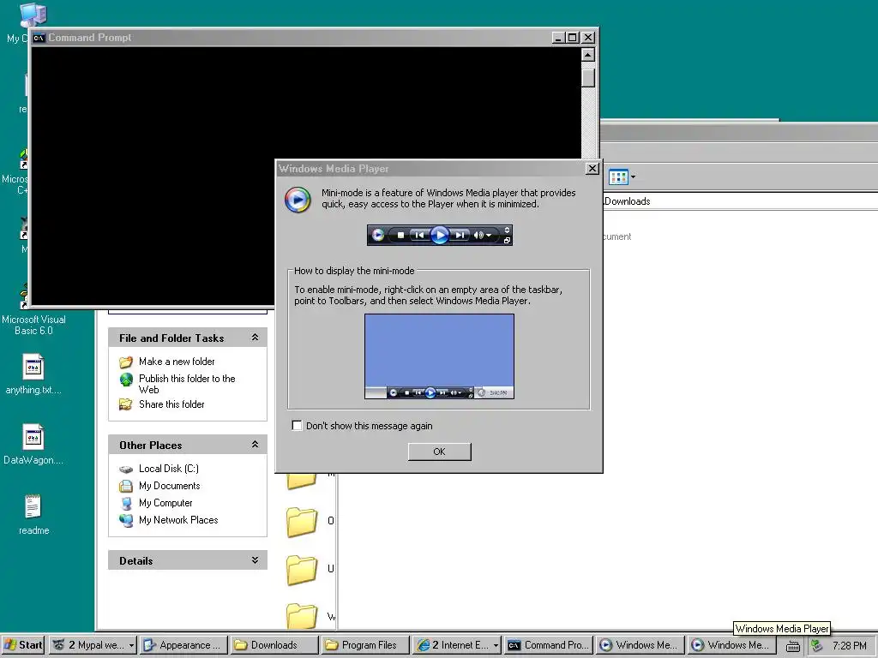Click the My Network Places icon
Image resolution: width=878 pixels, height=658 pixels.
(126, 520)
